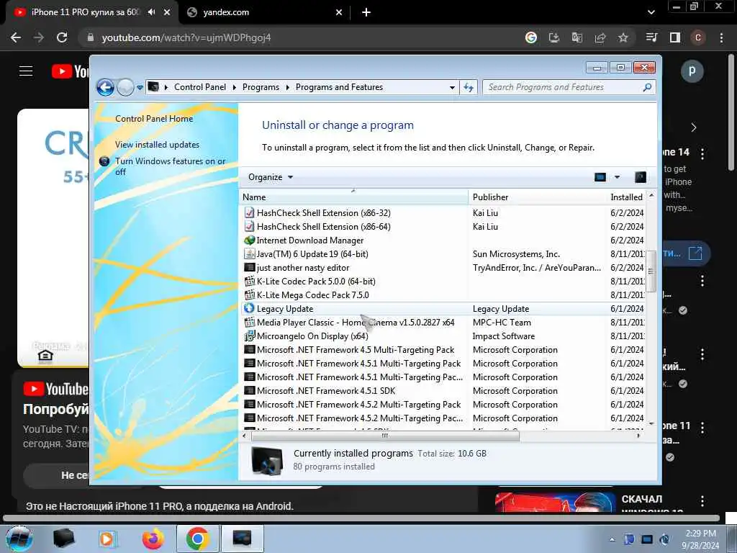Screen dimensions: 737x553
Task: Sort by the Name column header
Action: tap(353, 197)
